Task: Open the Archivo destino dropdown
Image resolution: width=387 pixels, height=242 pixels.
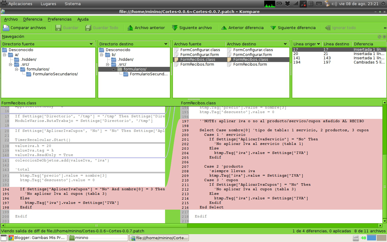Action: [285, 44]
